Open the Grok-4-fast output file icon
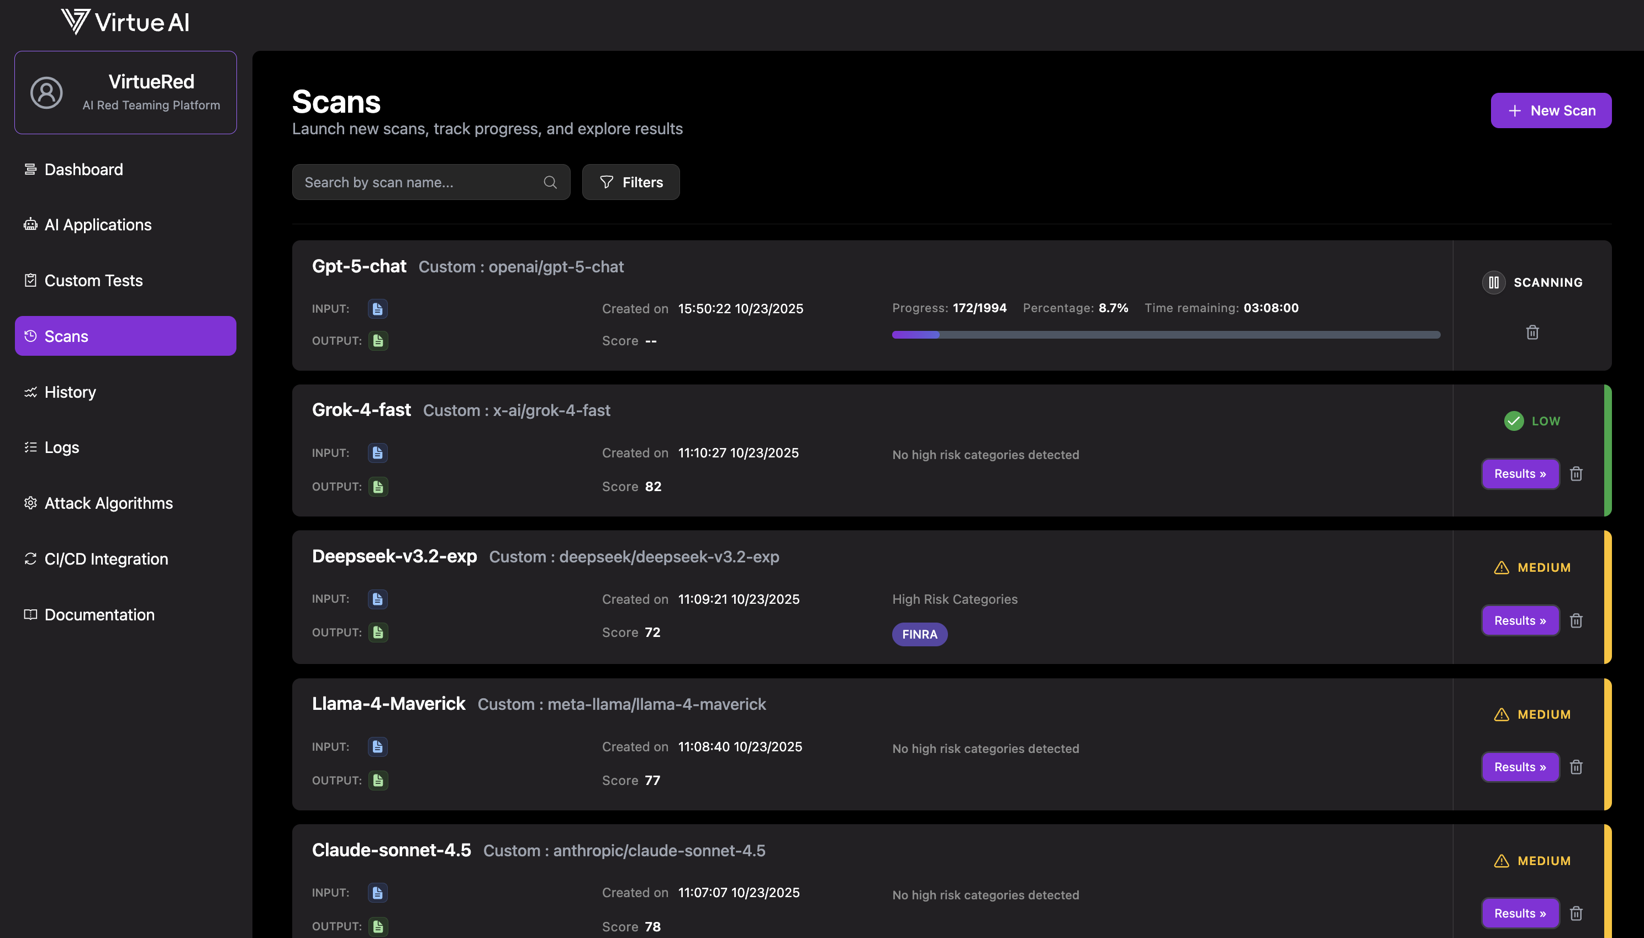The image size is (1644, 938). pyautogui.click(x=378, y=486)
